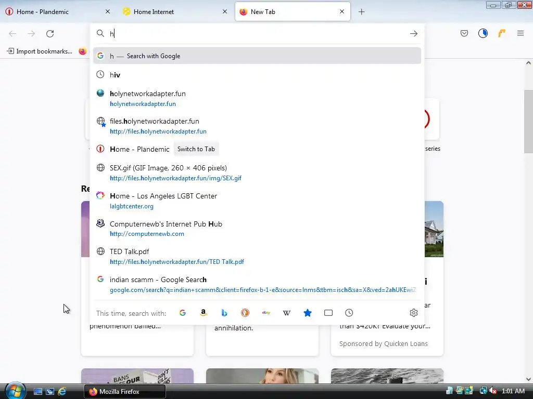Open the Firefox hamburger menu
Screen dimensions: 533x399
tap(521, 33)
